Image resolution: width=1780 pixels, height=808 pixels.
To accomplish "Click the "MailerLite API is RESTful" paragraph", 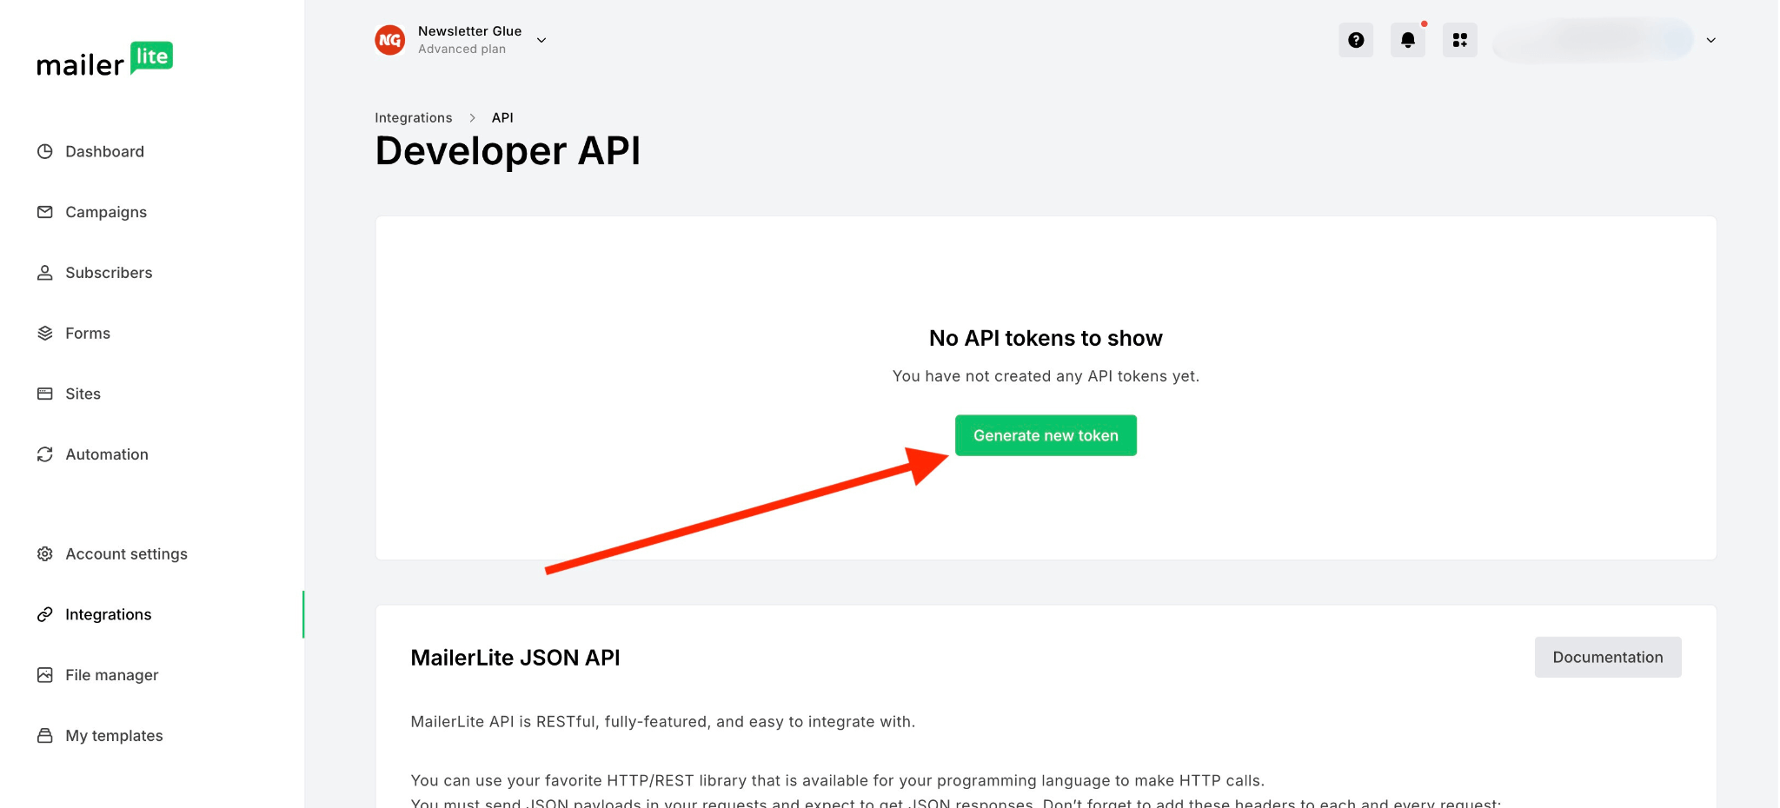I will 662,722.
